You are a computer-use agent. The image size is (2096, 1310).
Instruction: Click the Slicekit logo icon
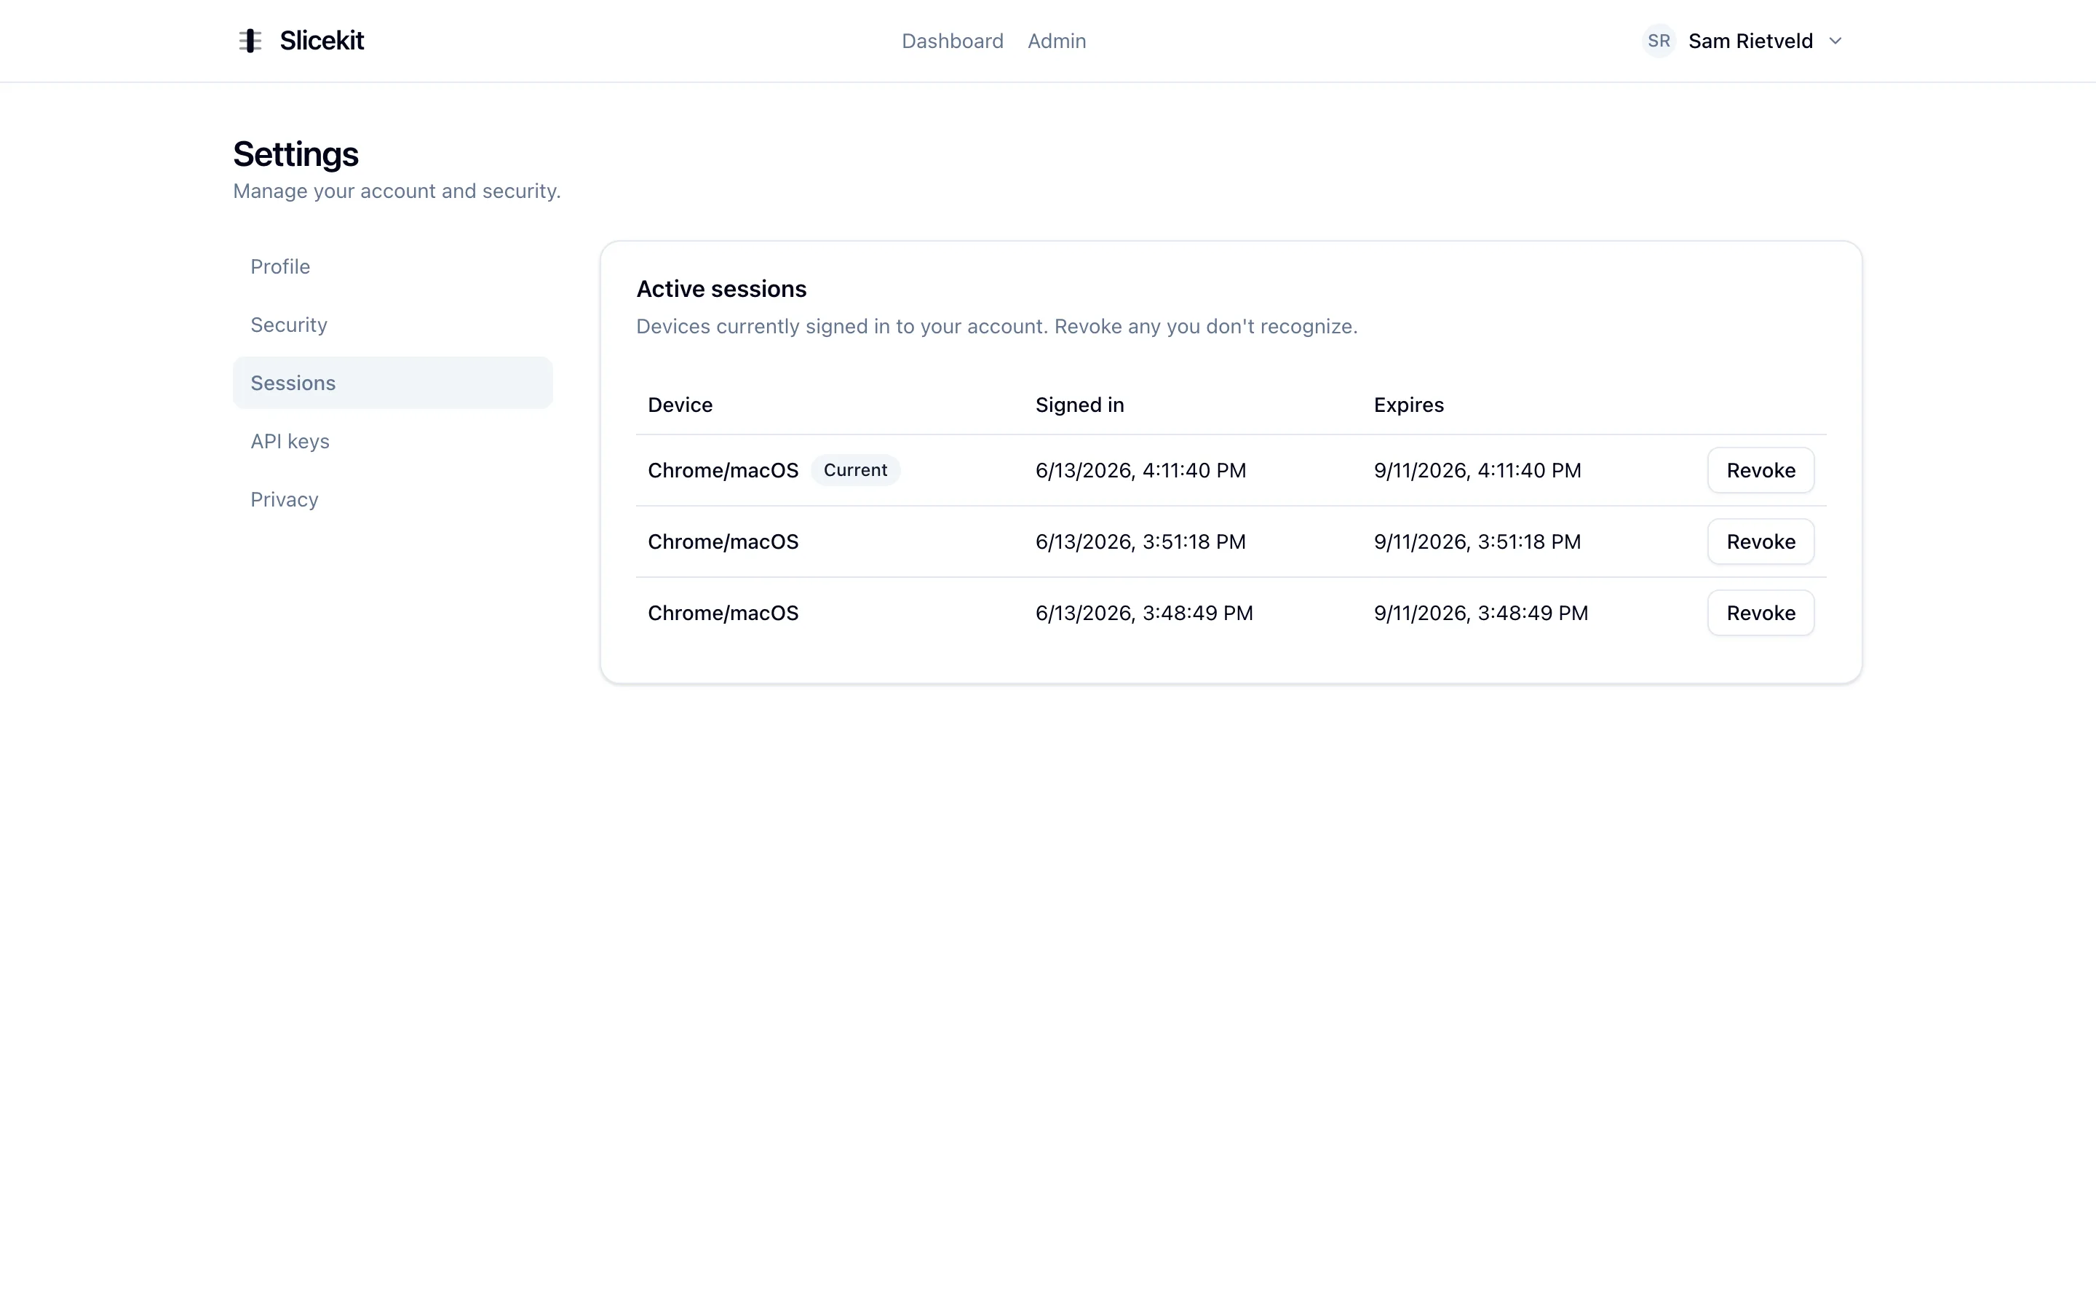click(x=250, y=41)
